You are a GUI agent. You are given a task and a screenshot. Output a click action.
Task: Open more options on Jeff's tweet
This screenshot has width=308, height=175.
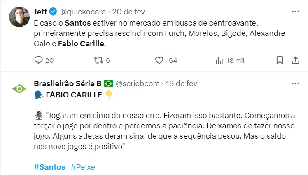[295, 11]
